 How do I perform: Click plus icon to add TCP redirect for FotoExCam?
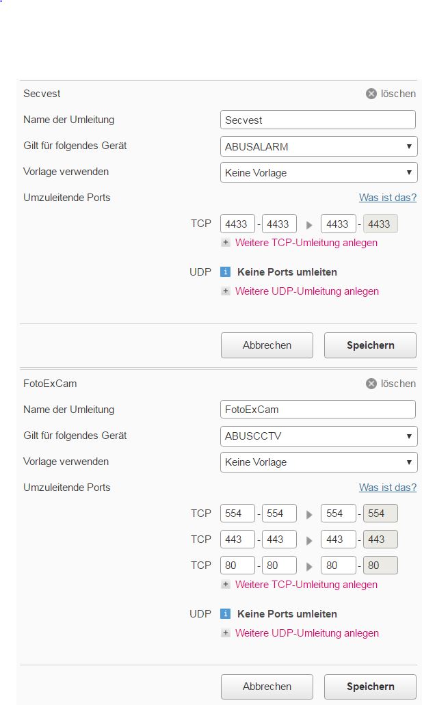point(226,585)
